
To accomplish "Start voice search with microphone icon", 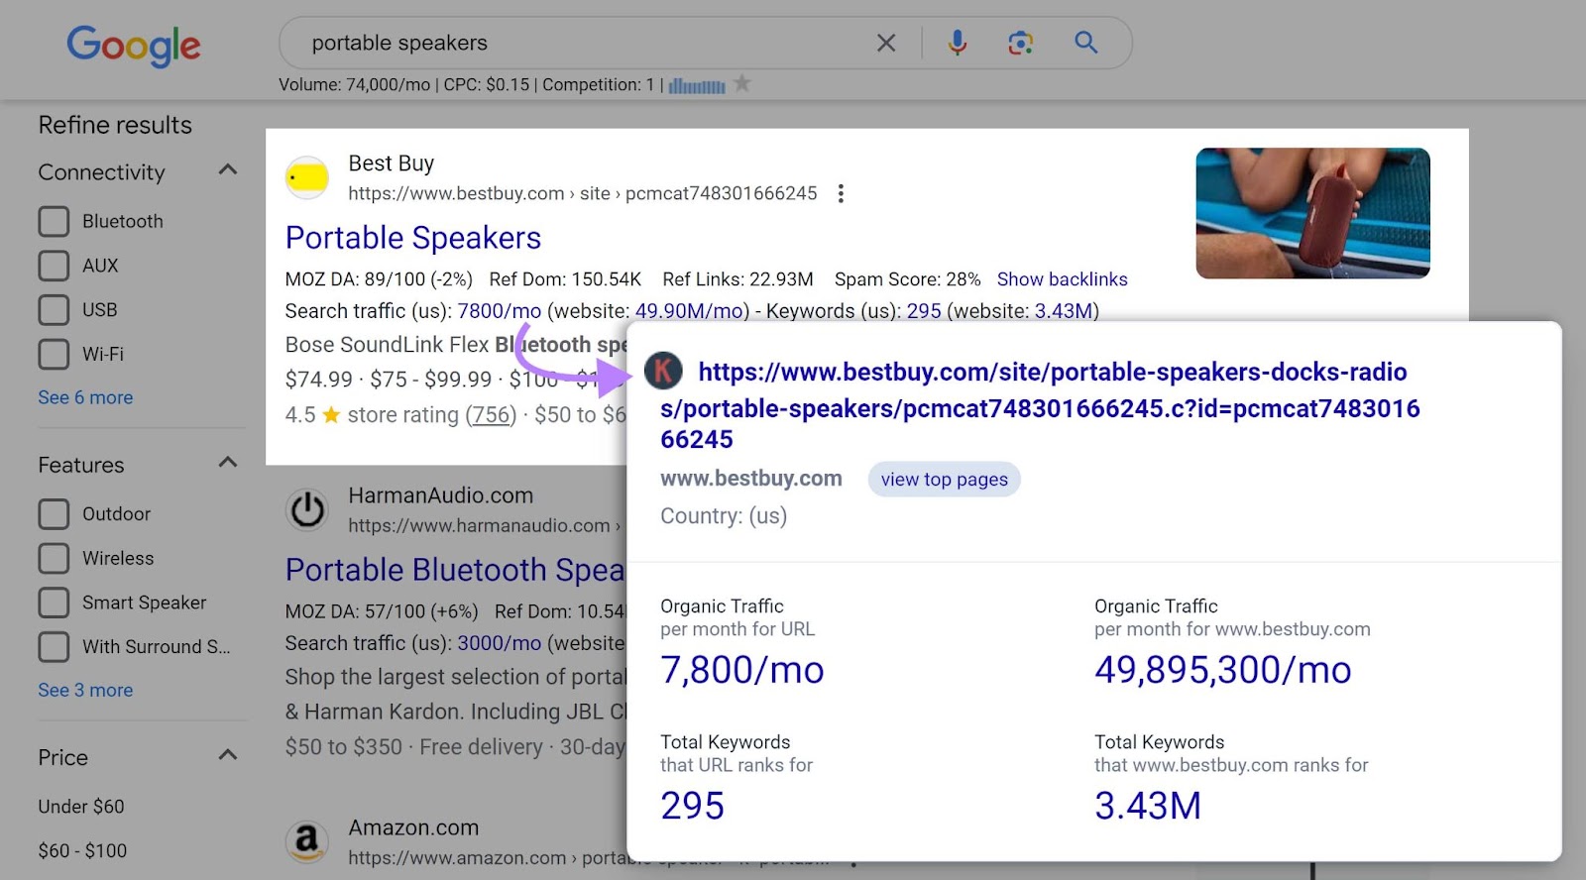I will tap(958, 43).
